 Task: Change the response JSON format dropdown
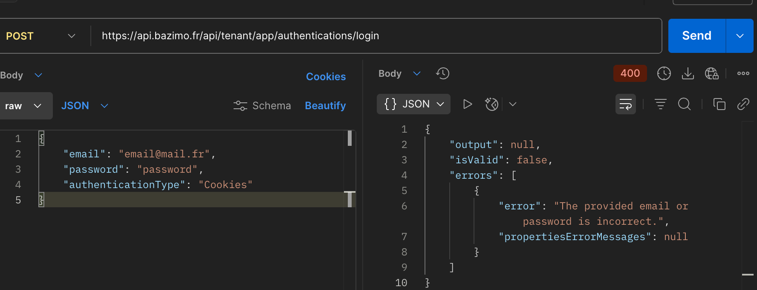click(x=413, y=104)
